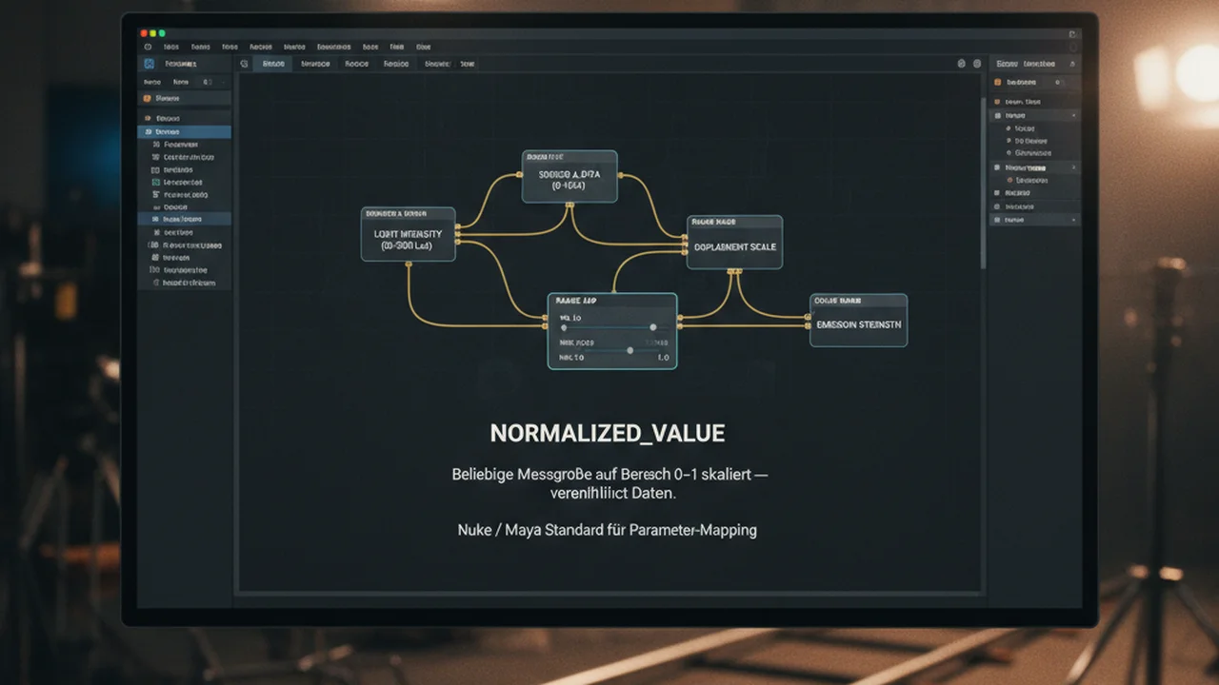The image size is (1219, 685).
Task: Click the green icon in left sidebar tree
Action: click(x=155, y=182)
